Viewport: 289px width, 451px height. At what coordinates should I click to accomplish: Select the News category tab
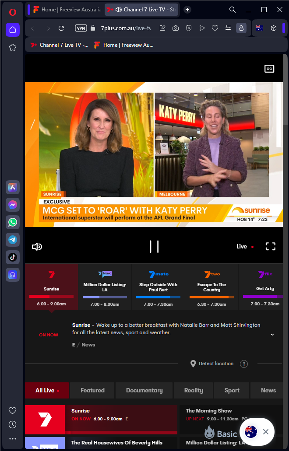267,390
